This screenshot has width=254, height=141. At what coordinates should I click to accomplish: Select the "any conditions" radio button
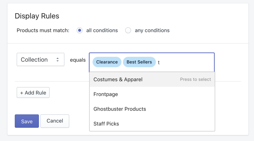128,30
